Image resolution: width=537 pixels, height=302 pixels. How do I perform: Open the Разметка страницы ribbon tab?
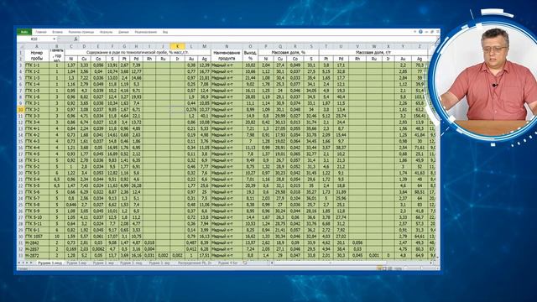point(81,32)
